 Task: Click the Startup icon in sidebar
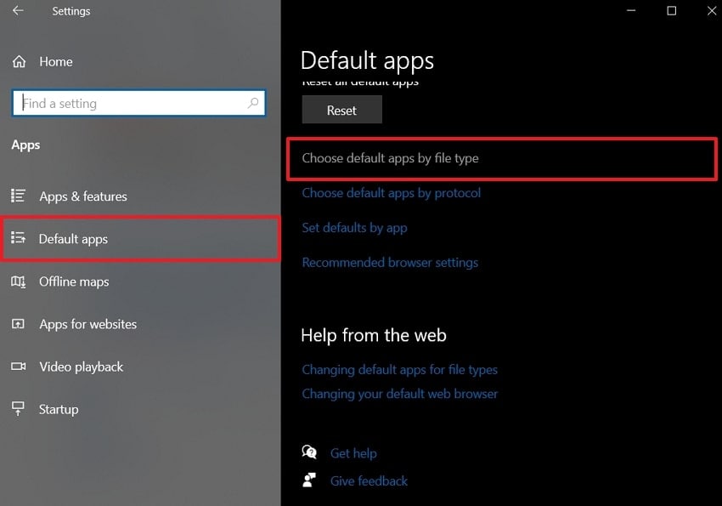19,409
